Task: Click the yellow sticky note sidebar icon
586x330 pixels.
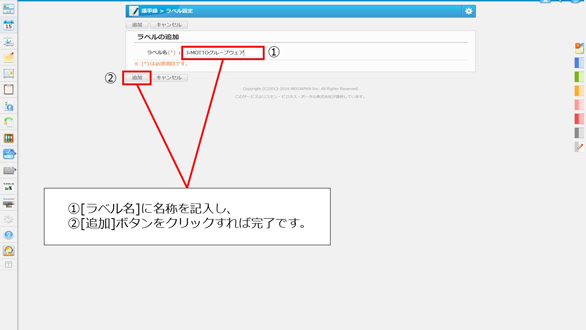Action: click(8, 58)
